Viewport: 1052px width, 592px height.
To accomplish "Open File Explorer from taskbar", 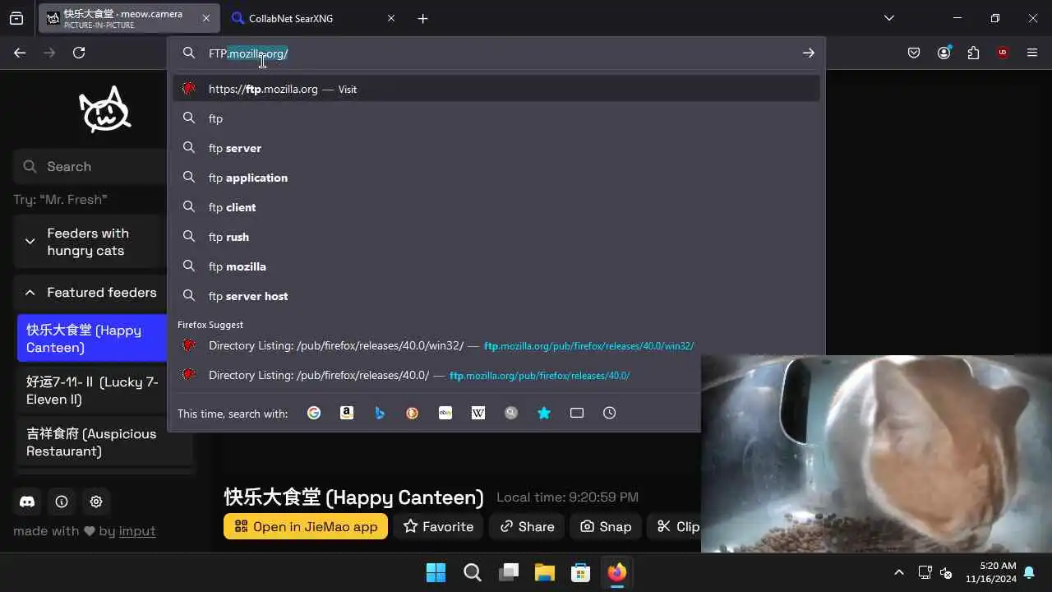I will [545, 572].
